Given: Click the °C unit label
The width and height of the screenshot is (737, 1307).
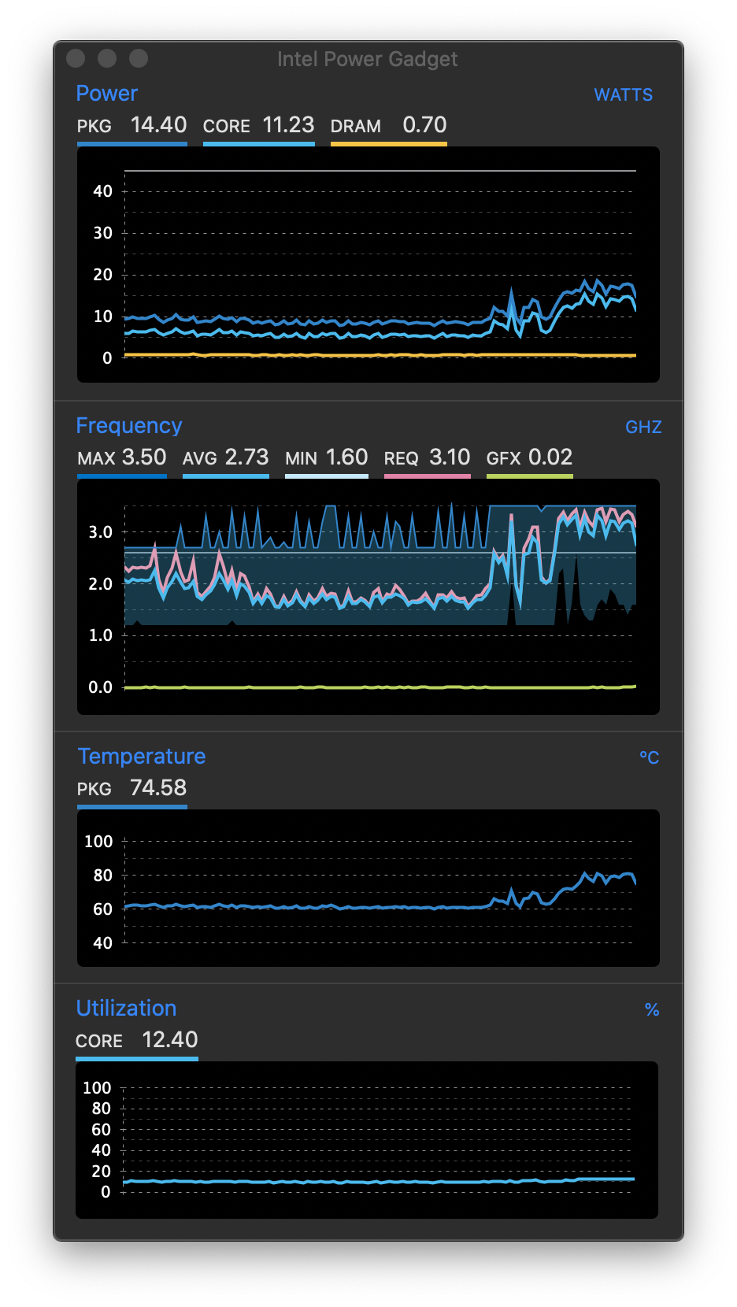Looking at the screenshot, I should pyautogui.click(x=649, y=757).
